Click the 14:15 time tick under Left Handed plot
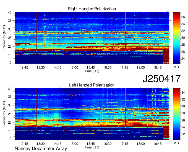Viewport: 188px width, 152px height. [57, 144]
